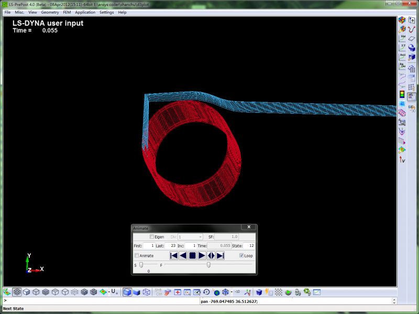Open the Application menu
The image size is (419, 314).
(x=85, y=12)
